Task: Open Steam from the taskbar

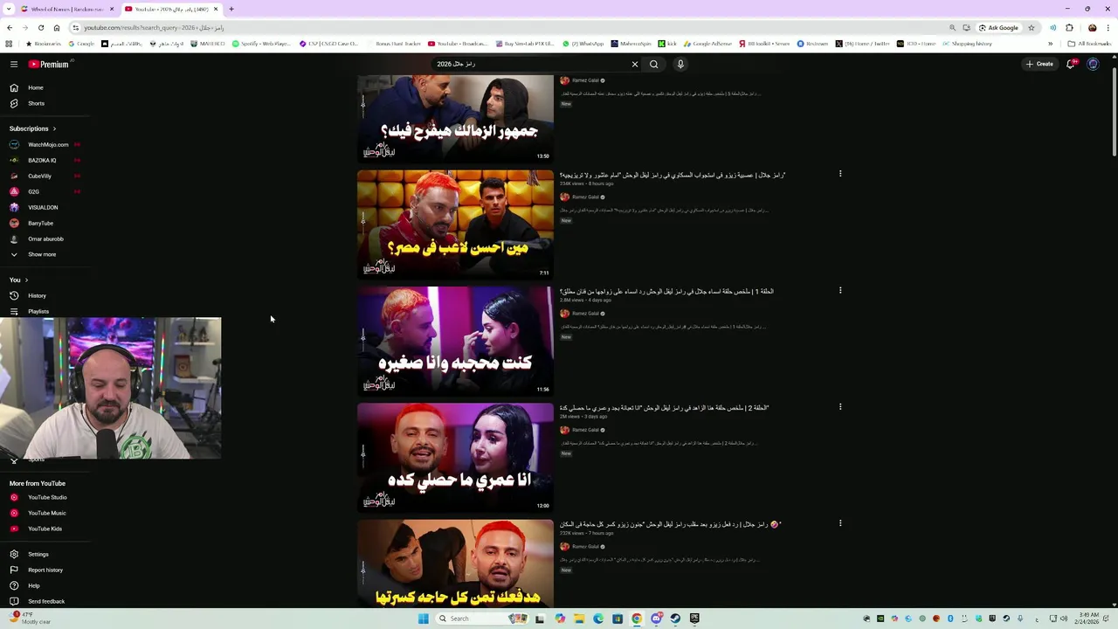Action: [x=675, y=619]
